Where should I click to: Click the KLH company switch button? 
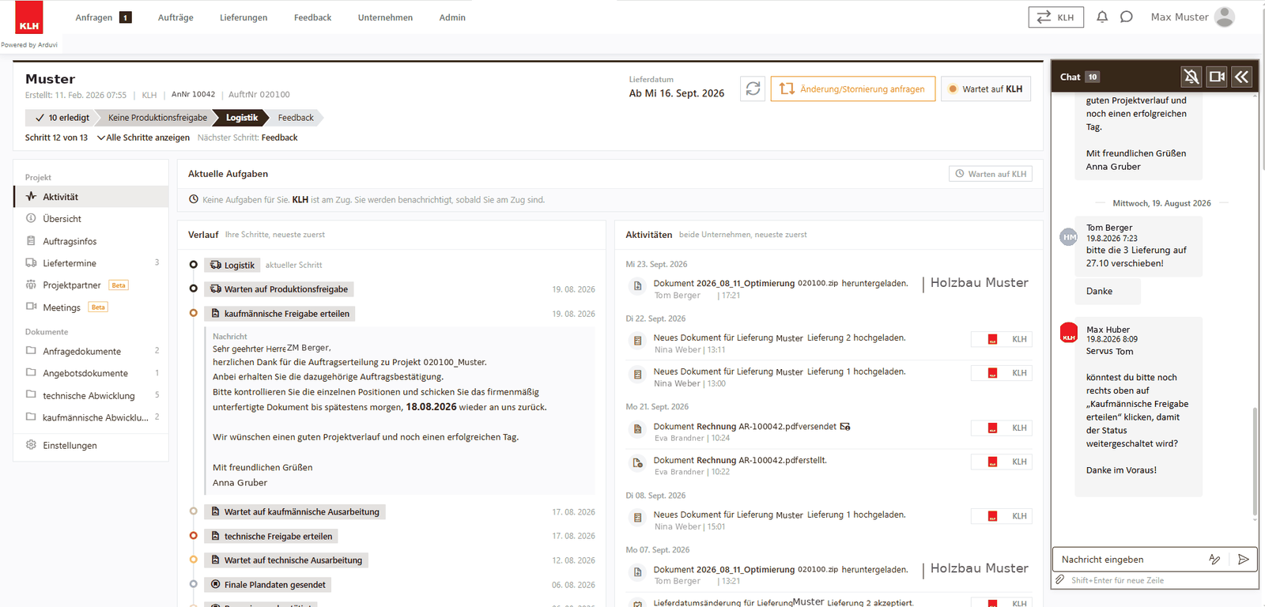click(x=1055, y=17)
